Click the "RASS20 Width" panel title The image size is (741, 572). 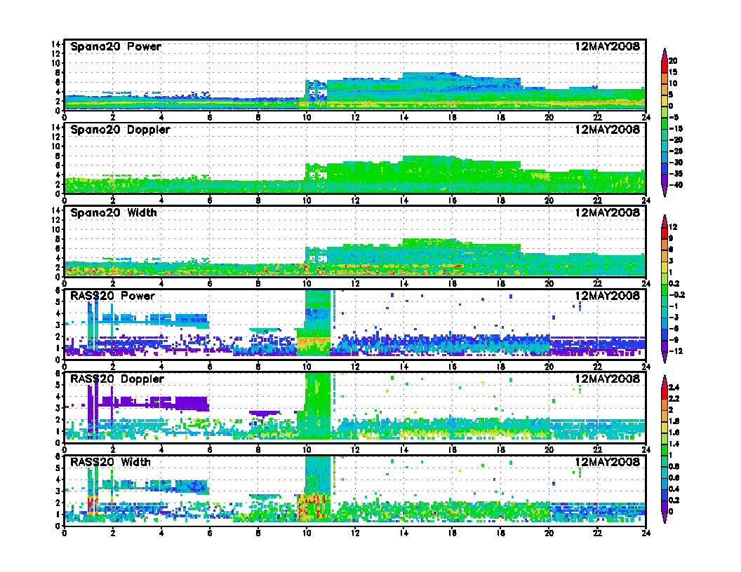pos(110,462)
